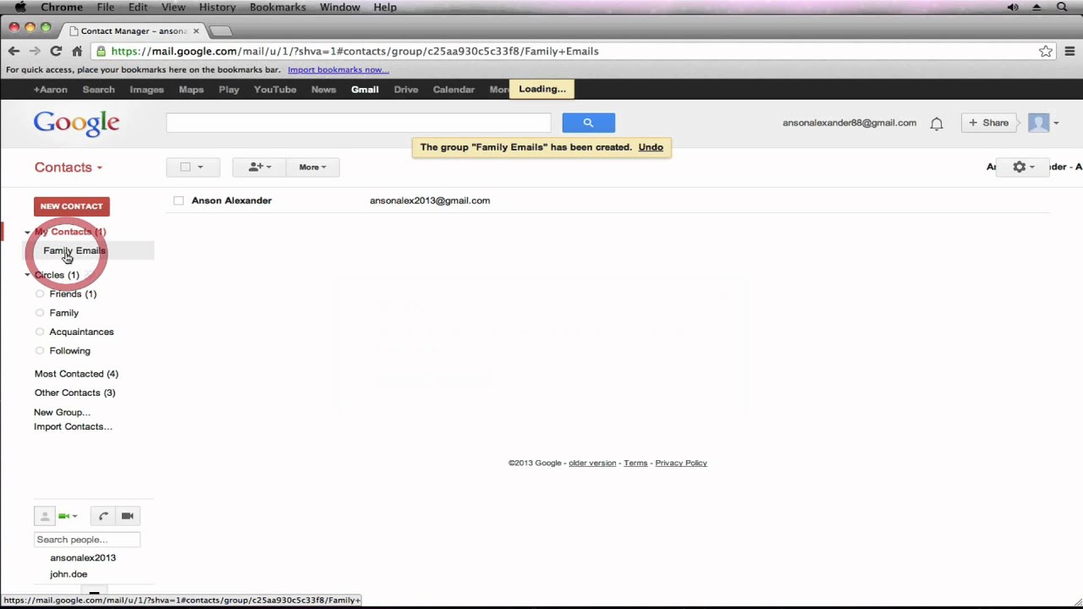The width and height of the screenshot is (1083, 609).
Task: Reload the page with the refresh icon
Action: coord(56,51)
